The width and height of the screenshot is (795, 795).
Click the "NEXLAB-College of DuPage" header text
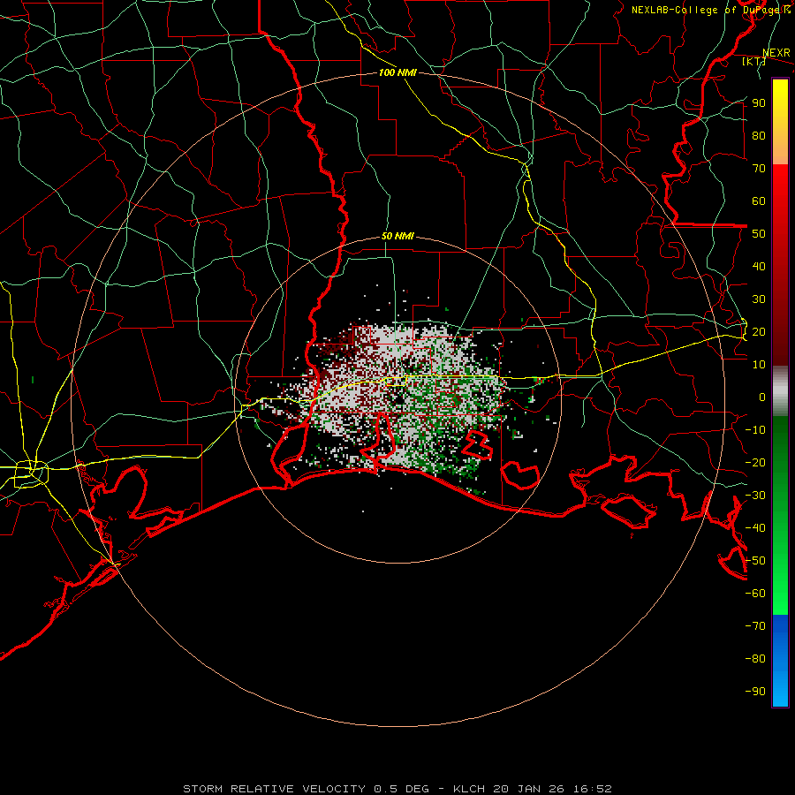pos(707,10)
